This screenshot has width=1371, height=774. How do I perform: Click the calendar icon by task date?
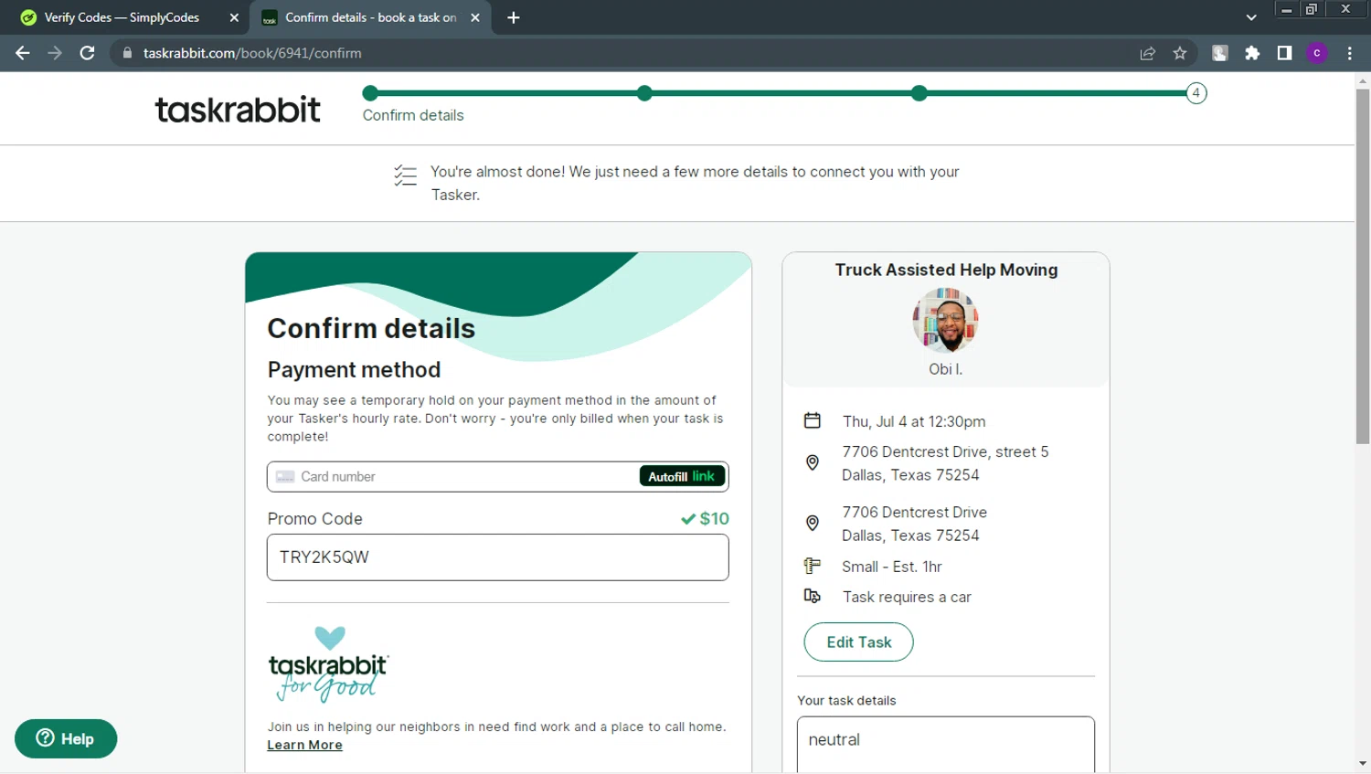click(x=812, y=420)
